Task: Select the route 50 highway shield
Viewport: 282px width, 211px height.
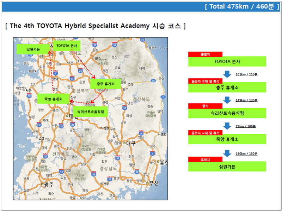Action: click(115, 44)
